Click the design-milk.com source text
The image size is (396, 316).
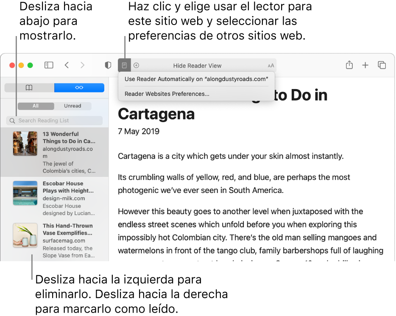pos(64,198)
